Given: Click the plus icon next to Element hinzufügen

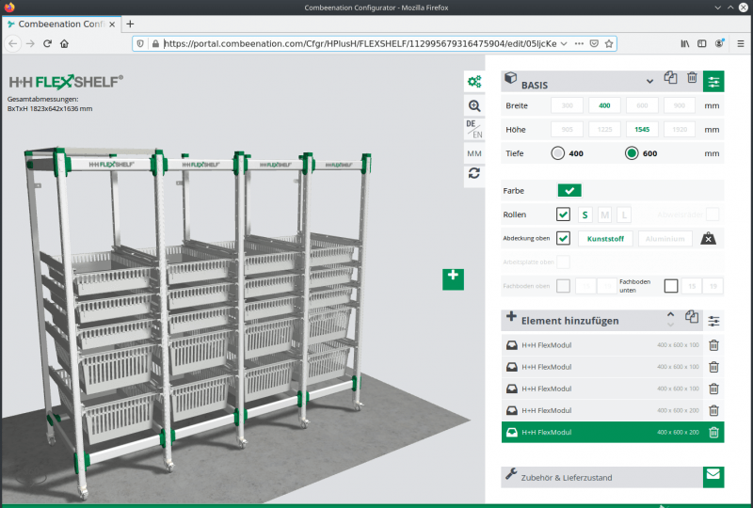Looking at the screenshot, I should (511, 316).
